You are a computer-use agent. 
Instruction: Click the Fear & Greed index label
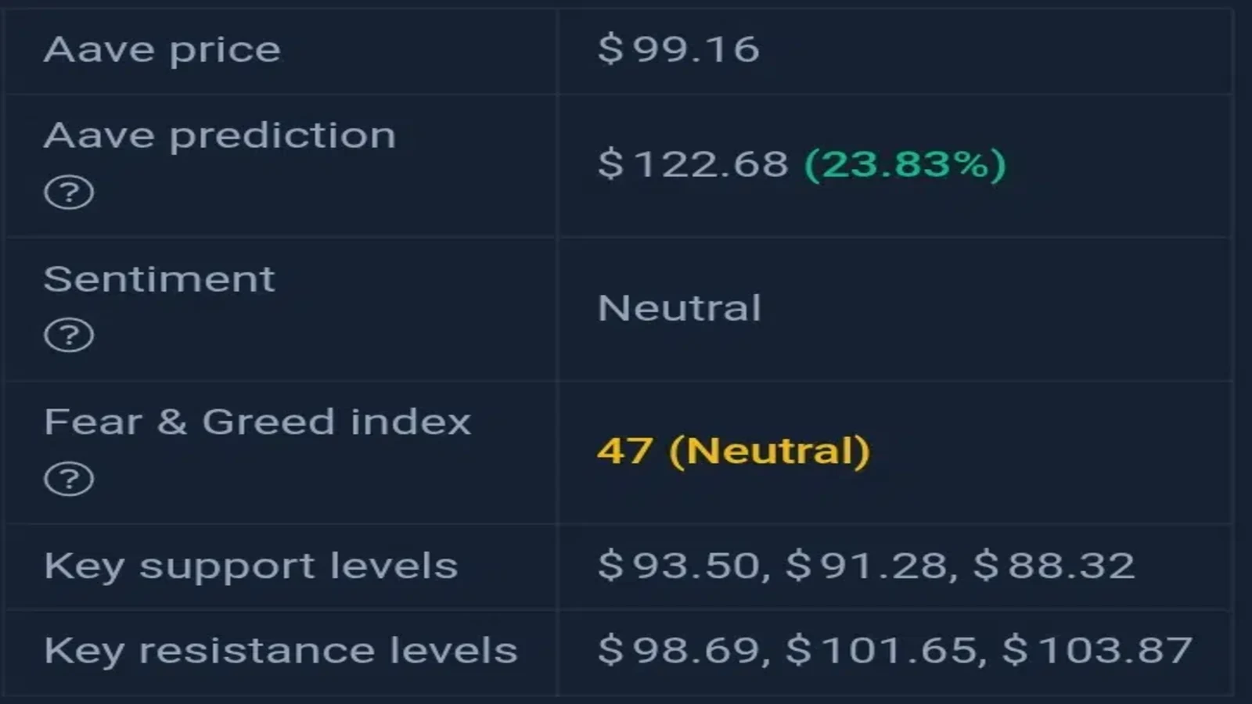click(x=257, y=422)
